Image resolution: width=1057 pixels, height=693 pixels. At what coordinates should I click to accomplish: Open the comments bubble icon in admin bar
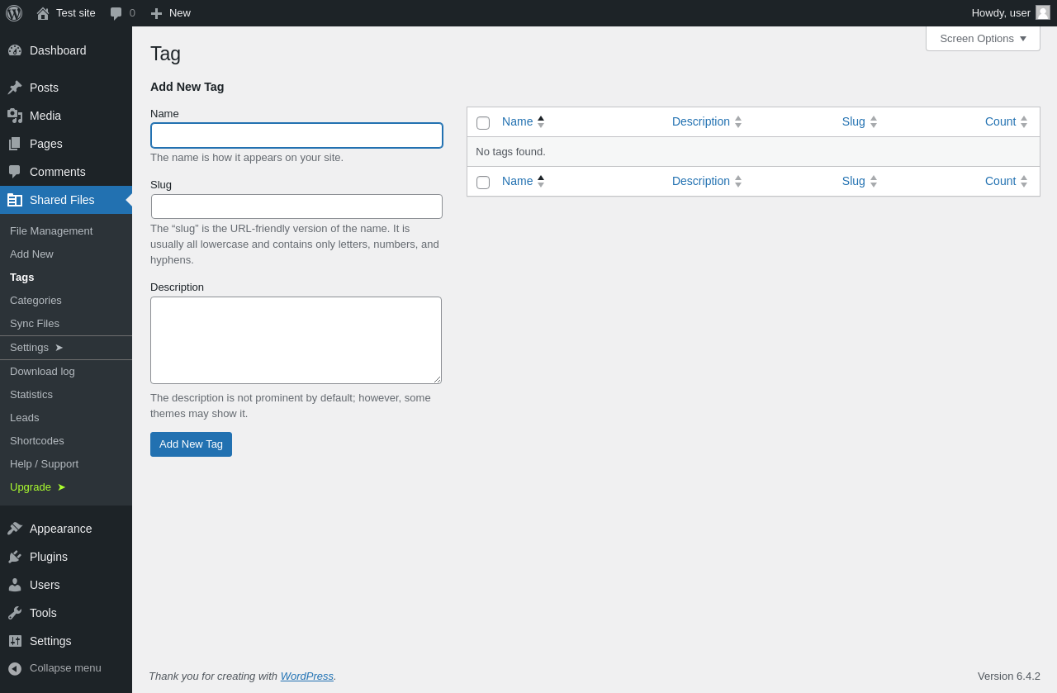click(116, 13)
